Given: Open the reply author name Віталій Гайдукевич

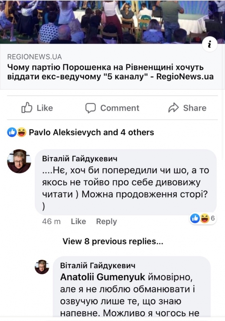Looking at the screenshot, I should pos(97,265).
